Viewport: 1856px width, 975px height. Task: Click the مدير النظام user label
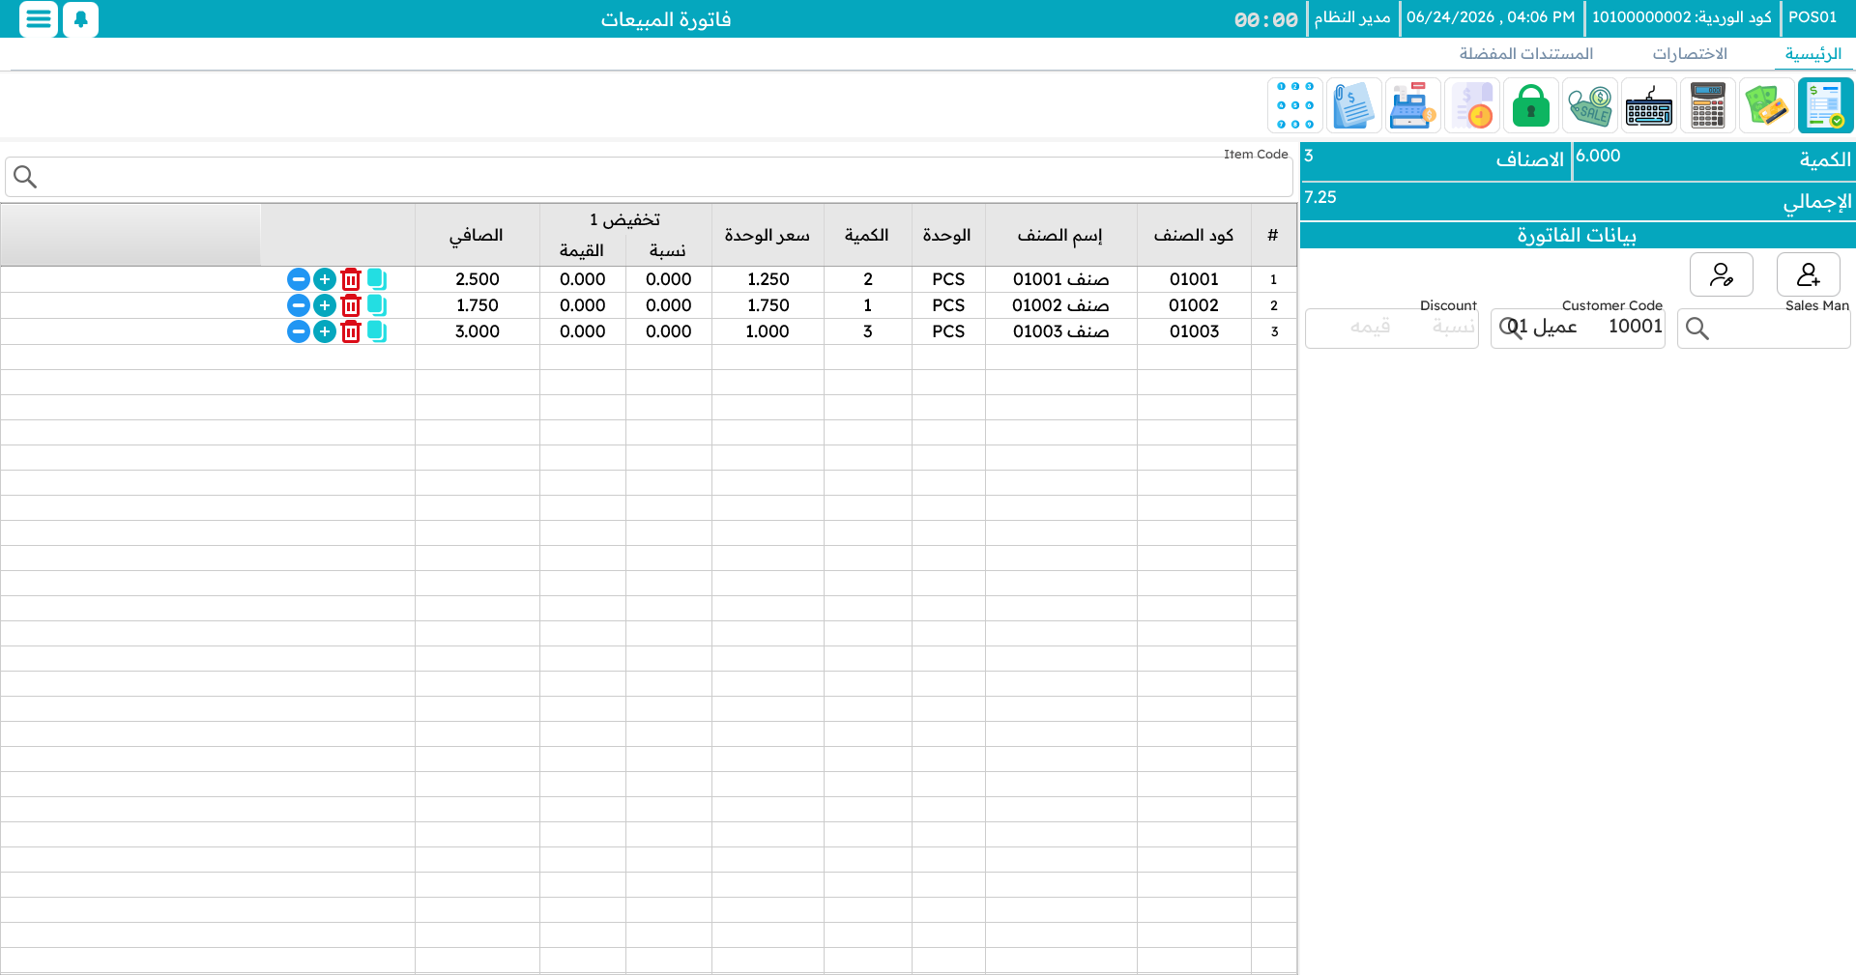pyautogui.click(x=1352, y=17)
